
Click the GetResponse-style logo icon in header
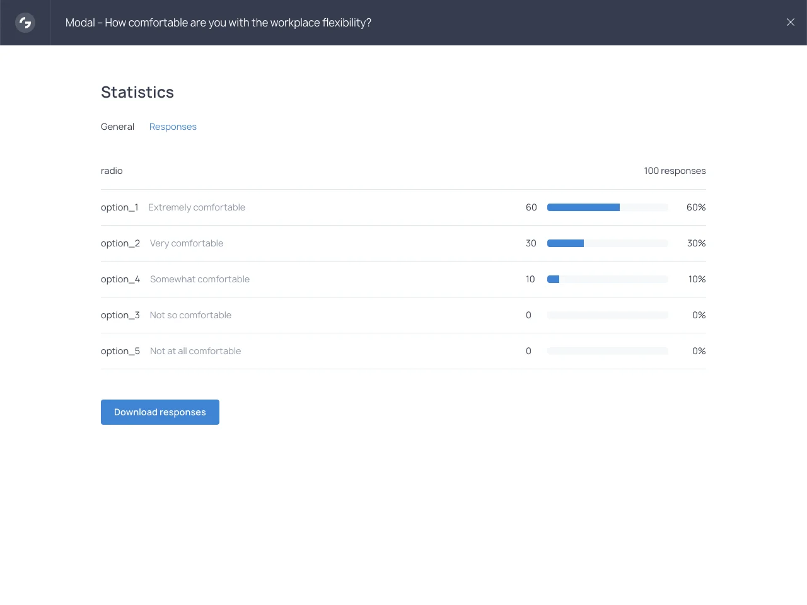25,23
